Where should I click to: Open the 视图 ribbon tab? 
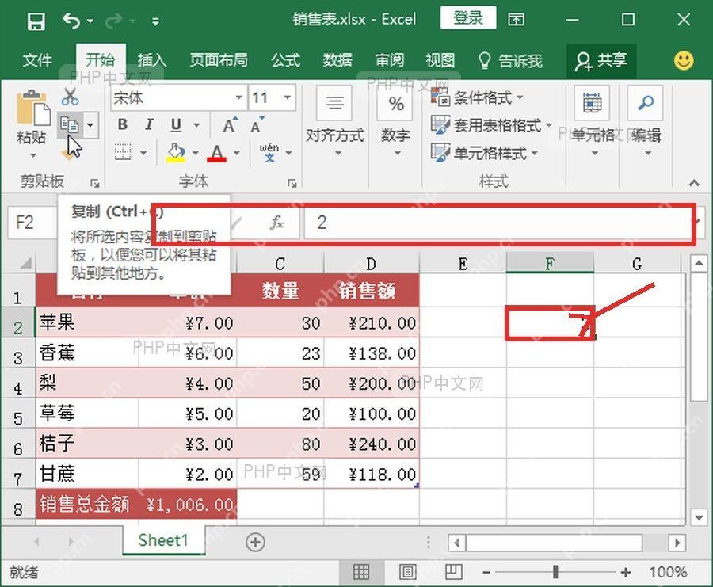[440, 60]
